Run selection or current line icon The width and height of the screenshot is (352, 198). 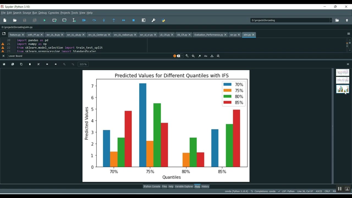74,20
